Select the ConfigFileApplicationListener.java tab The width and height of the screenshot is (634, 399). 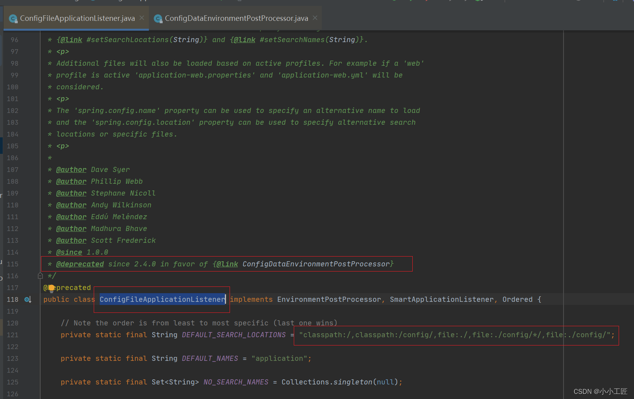click(77, 18)
